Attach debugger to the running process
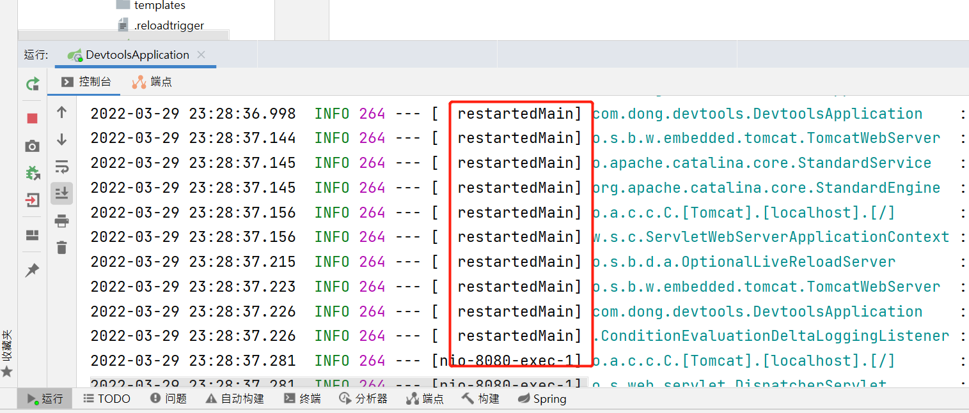Viewport: 969px width, 413px height. click(x=31, y=172)
